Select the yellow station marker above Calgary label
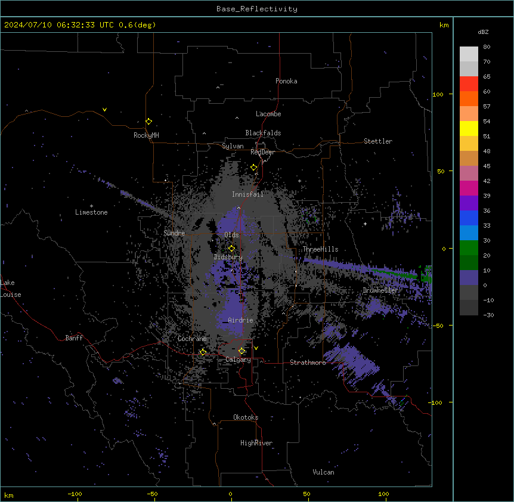The height and width of the screenshot is (502, 514). point(242,351)
